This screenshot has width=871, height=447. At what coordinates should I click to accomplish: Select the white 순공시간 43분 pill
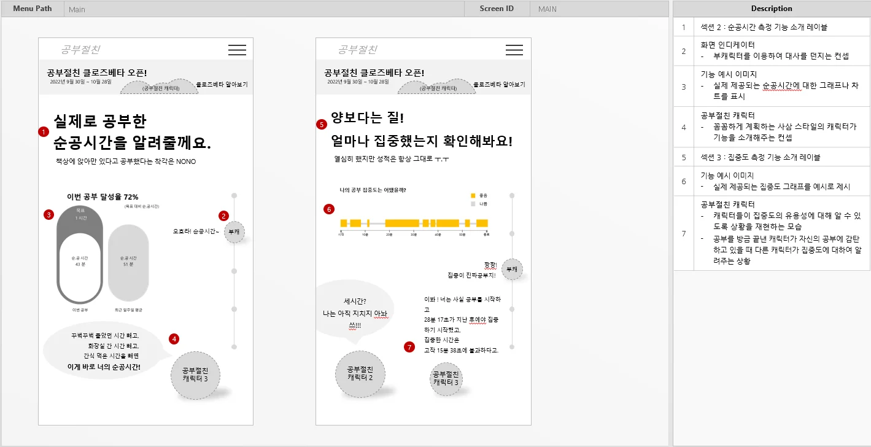pyautogui.click(x=80, y=268)
